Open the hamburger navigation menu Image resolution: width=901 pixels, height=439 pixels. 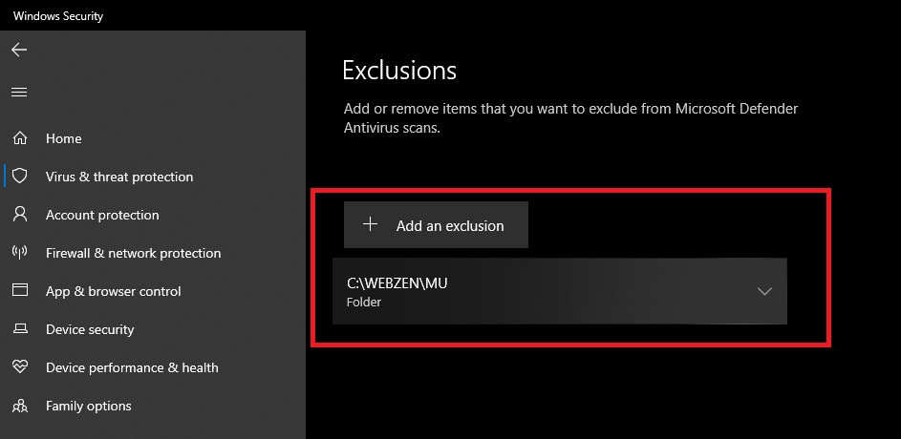pos(19,93)
